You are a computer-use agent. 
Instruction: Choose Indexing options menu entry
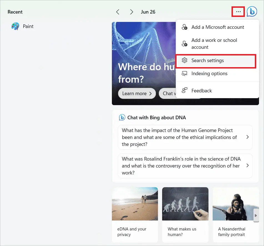[209, 73]
